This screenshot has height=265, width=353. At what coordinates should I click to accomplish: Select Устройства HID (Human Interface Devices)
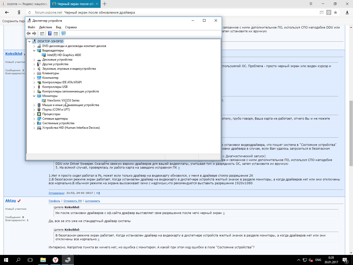(x=71, y=128)
